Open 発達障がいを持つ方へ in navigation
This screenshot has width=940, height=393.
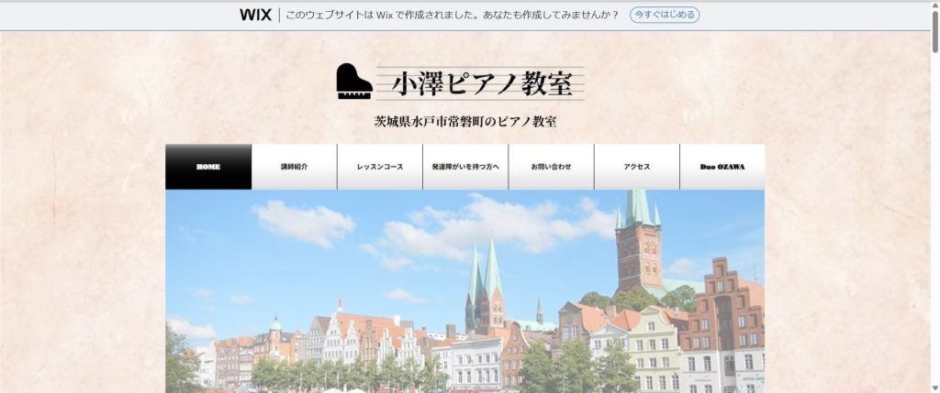click(465, 167)
